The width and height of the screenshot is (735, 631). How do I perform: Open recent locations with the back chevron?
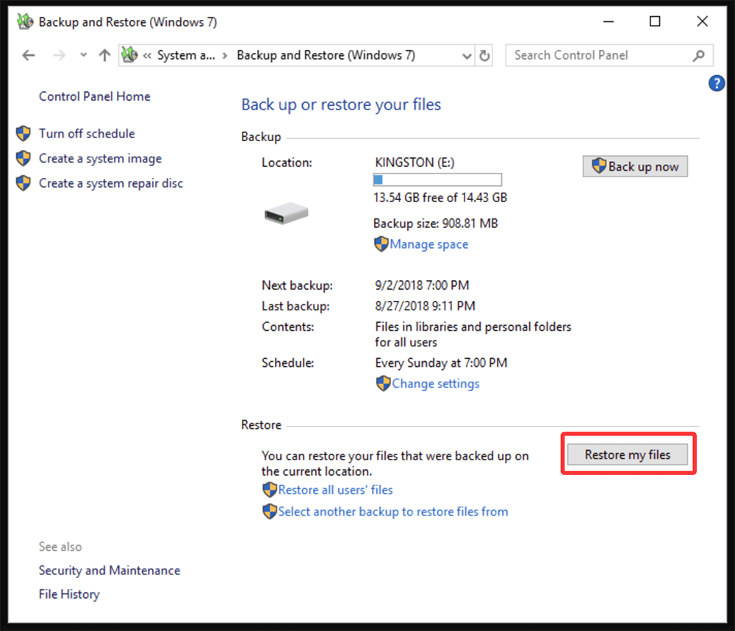83,55
